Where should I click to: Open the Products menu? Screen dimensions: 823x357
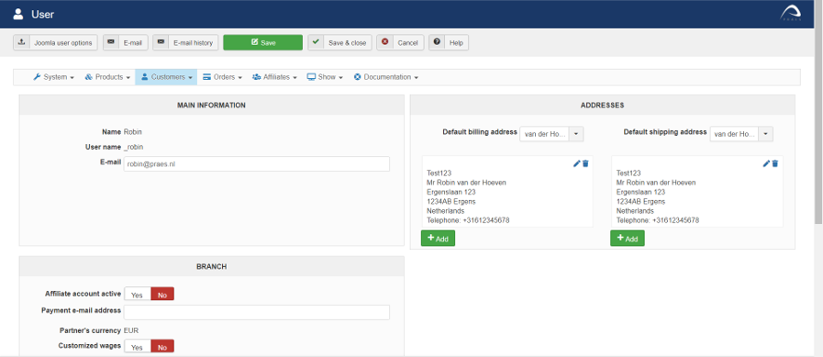point(107,77)
